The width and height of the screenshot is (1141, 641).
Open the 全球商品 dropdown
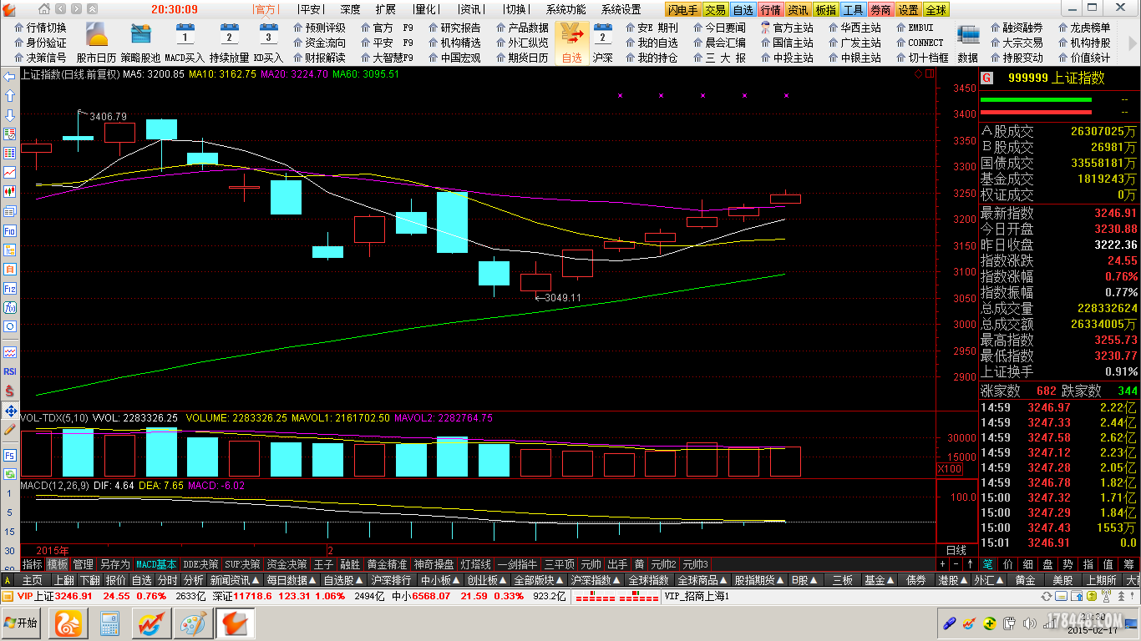coord(702,580)
